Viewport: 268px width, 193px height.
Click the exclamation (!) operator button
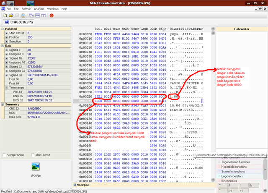pos(233,185)
